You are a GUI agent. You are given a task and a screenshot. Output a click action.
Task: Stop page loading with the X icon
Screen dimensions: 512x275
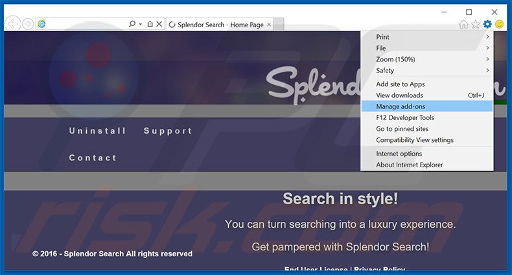(159, 24)
